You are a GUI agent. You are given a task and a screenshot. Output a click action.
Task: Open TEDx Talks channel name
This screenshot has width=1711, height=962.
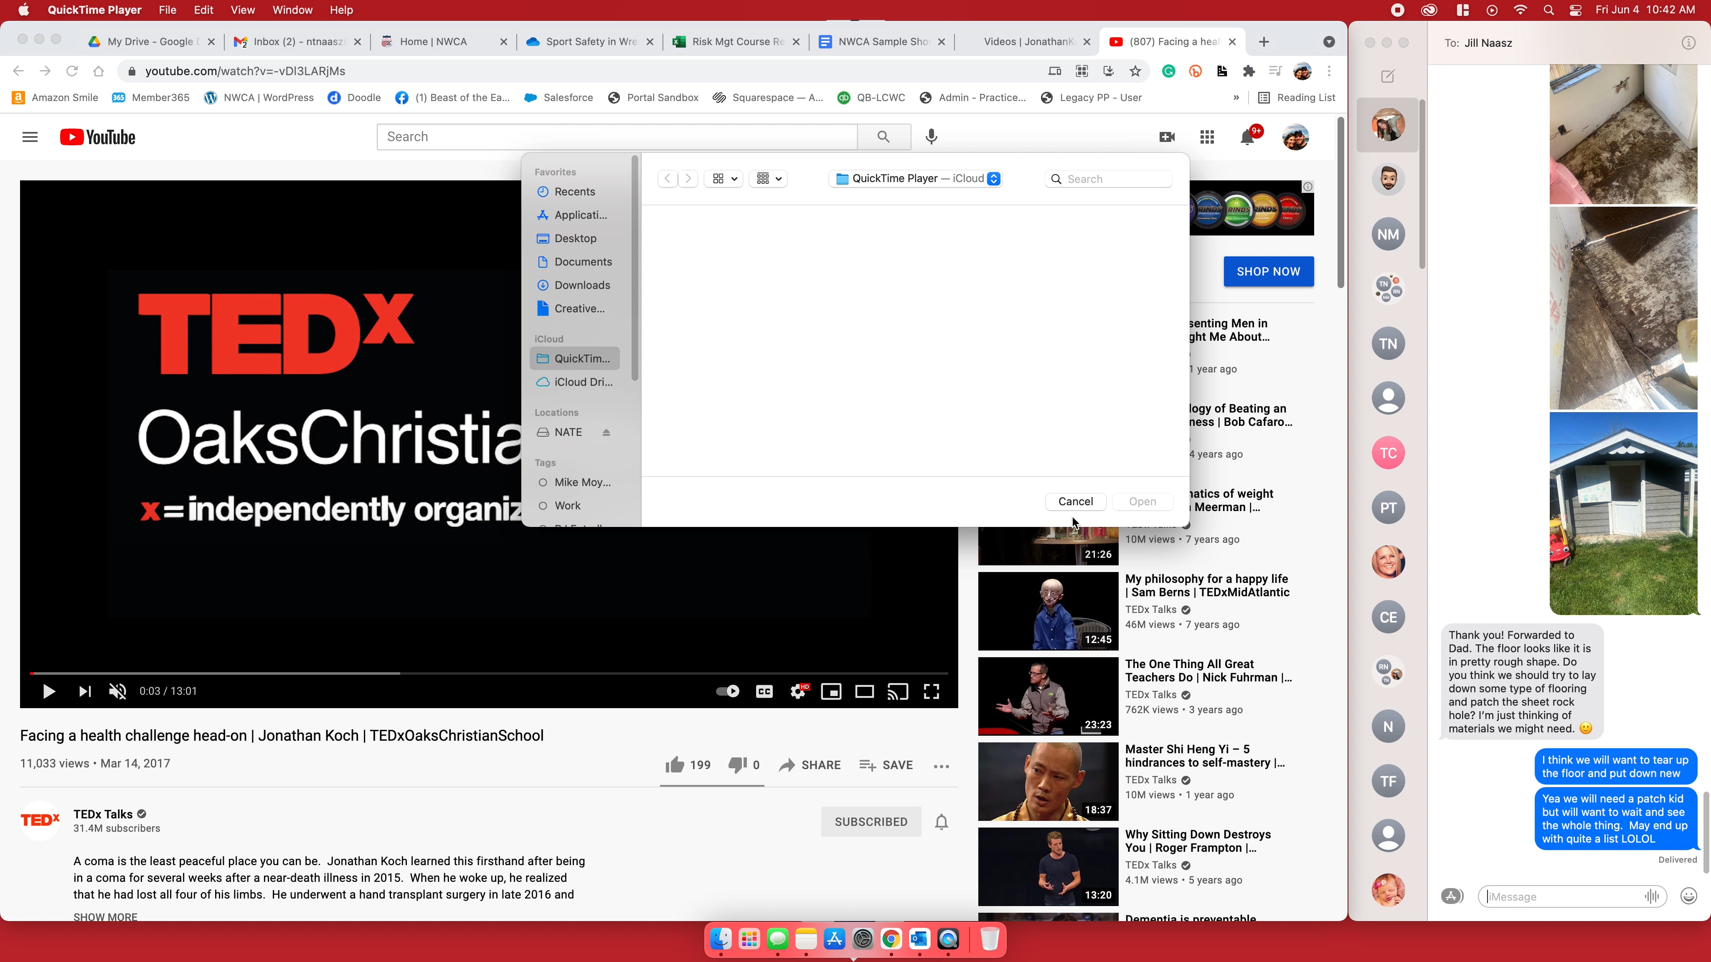[103, 814]
